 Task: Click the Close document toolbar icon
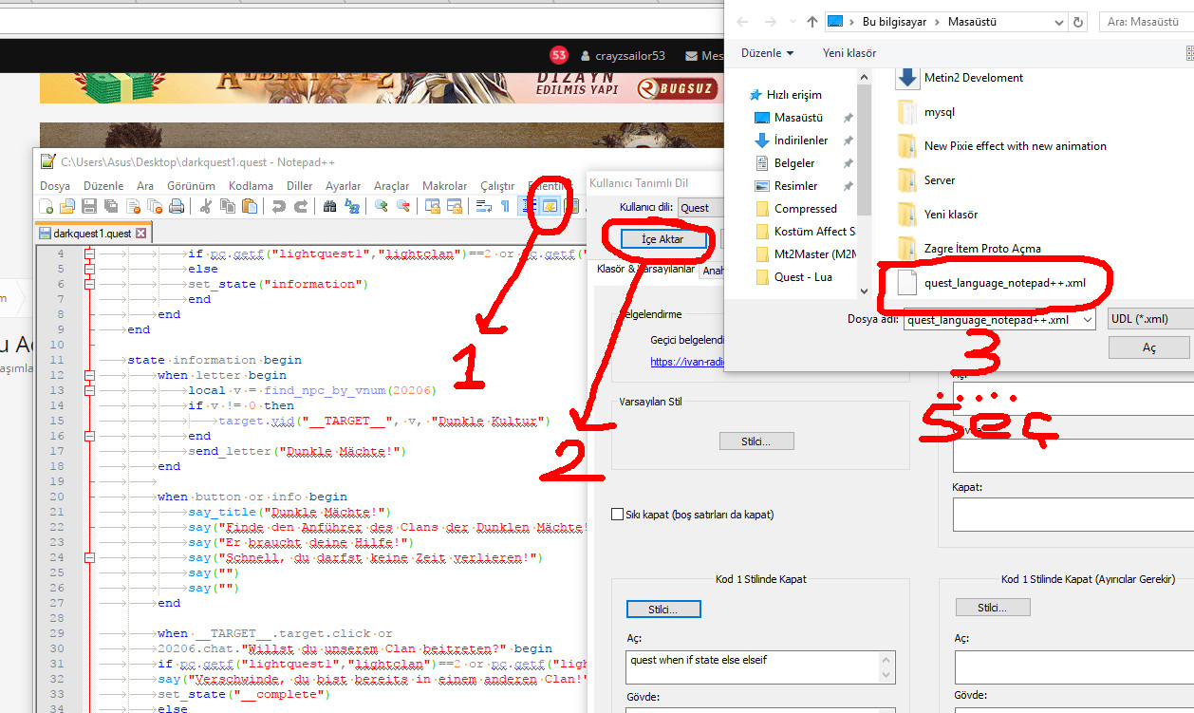point(133,206)
